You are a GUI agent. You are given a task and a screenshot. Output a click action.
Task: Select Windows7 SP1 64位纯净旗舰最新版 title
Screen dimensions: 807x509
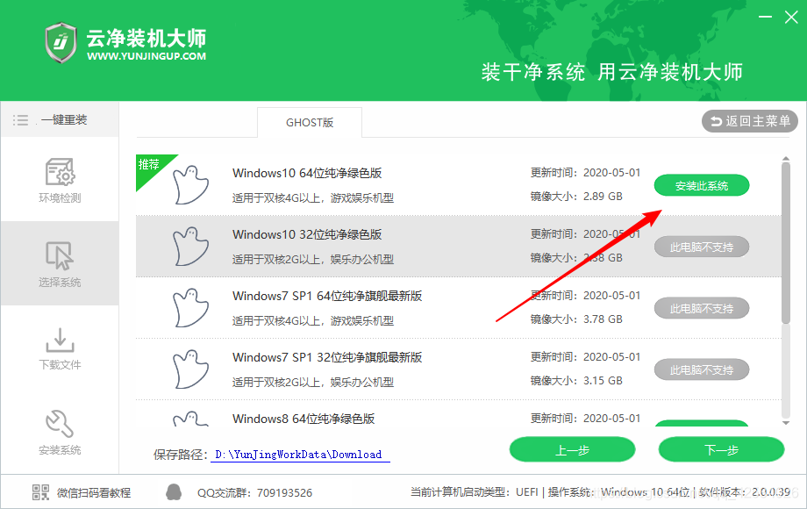point(327,296)
